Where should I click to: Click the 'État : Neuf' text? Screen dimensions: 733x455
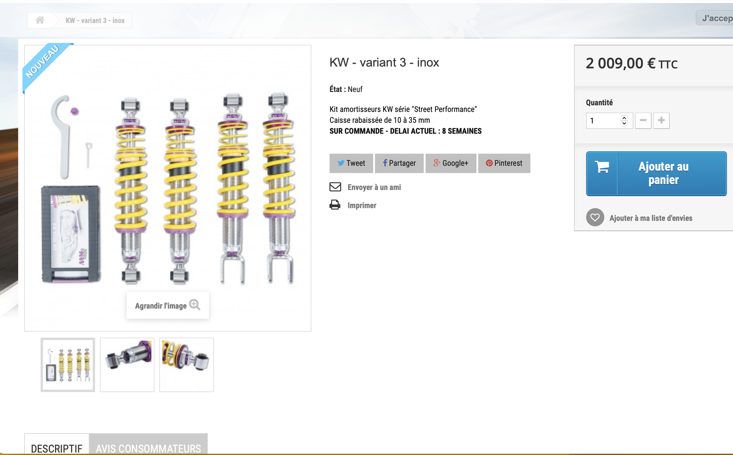point(346,89)
